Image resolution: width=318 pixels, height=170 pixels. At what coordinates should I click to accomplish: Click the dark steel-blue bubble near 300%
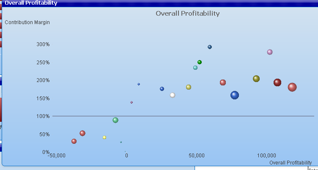point(210,47)
